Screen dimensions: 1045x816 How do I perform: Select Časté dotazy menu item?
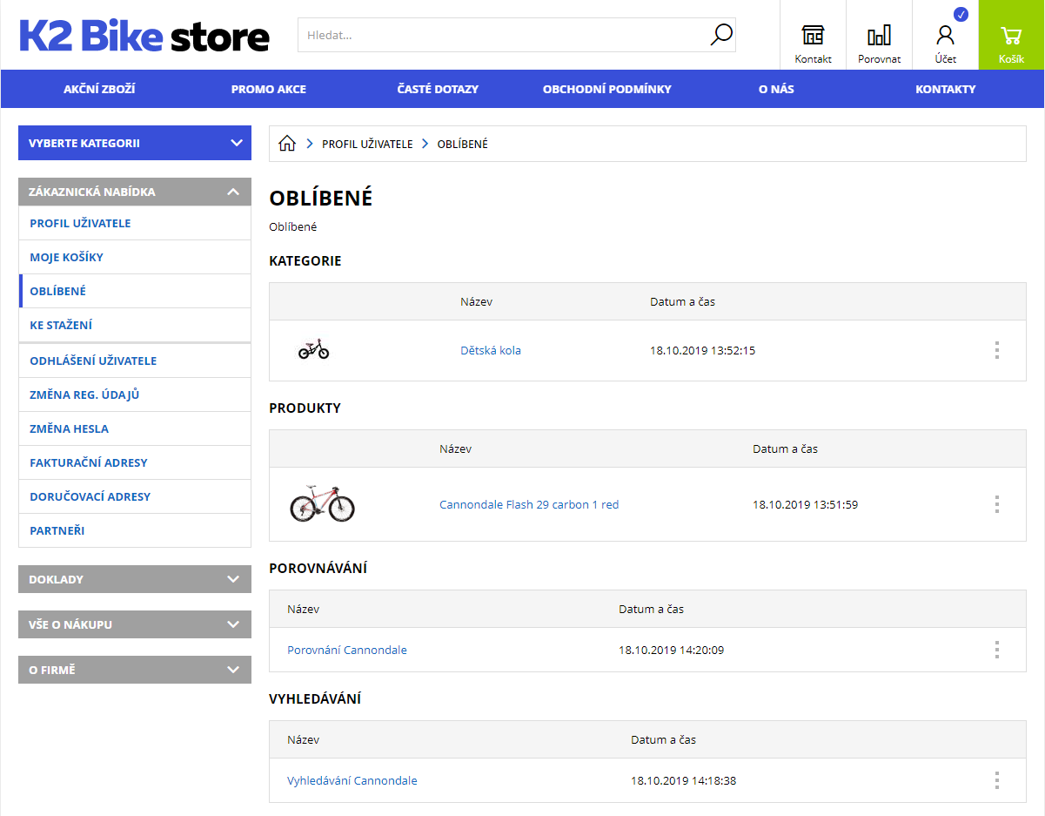tap(438, 89)
